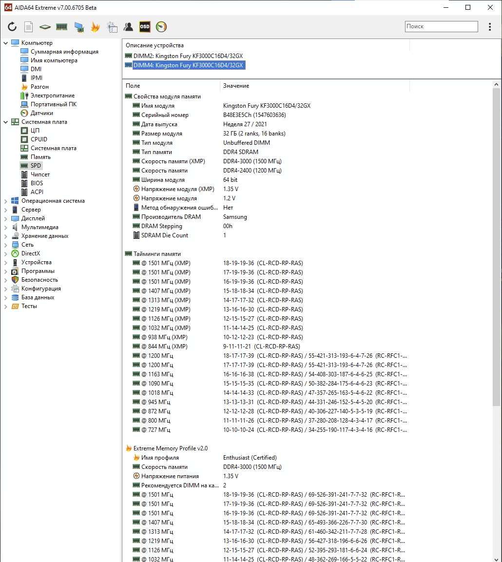
Task: Click the vertical scrollbar thumb
Action: click(496, 247)
